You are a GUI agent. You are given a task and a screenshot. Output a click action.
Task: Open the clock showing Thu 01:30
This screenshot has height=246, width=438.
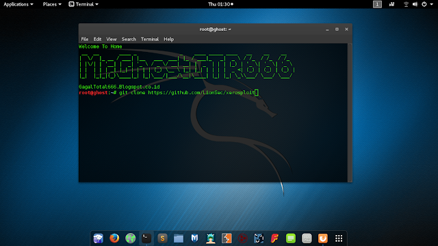click(220, 4)
